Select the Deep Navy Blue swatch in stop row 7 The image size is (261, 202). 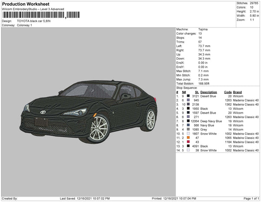pos(188,121)
